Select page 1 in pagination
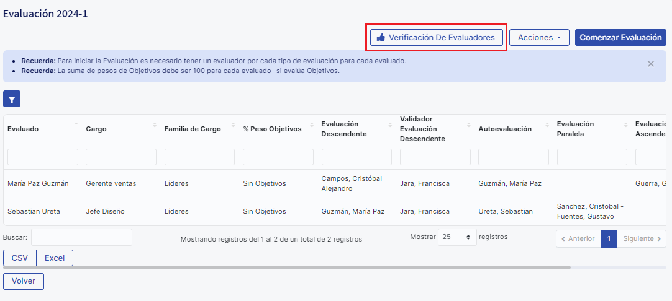This screenshot has width=672, height=301. pyautogui.click(x=609, y=238)
